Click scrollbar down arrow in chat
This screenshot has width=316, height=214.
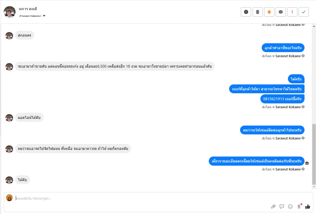tap(314, 187)
